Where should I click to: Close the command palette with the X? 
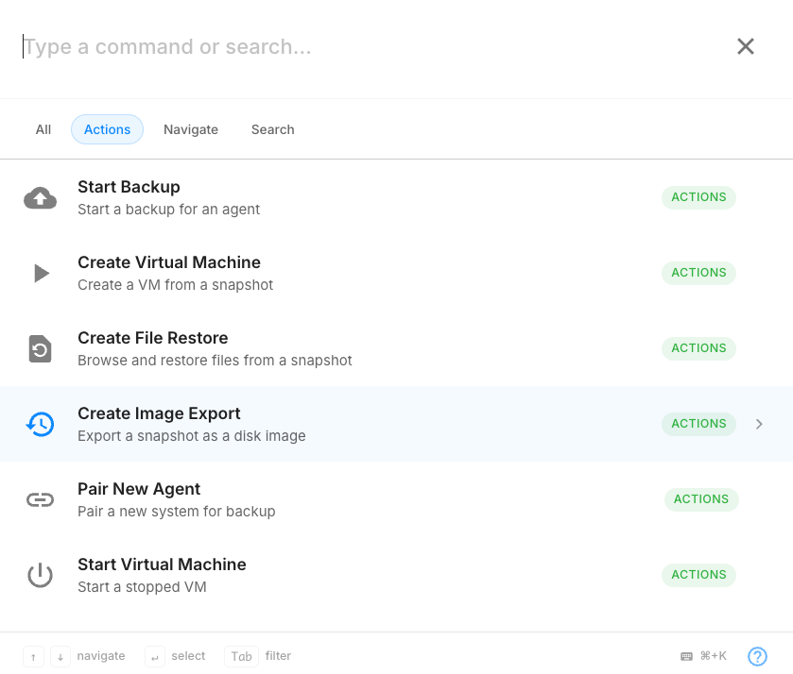[746, 46]
